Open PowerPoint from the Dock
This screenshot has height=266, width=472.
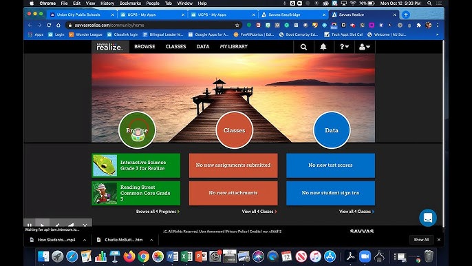201,256
